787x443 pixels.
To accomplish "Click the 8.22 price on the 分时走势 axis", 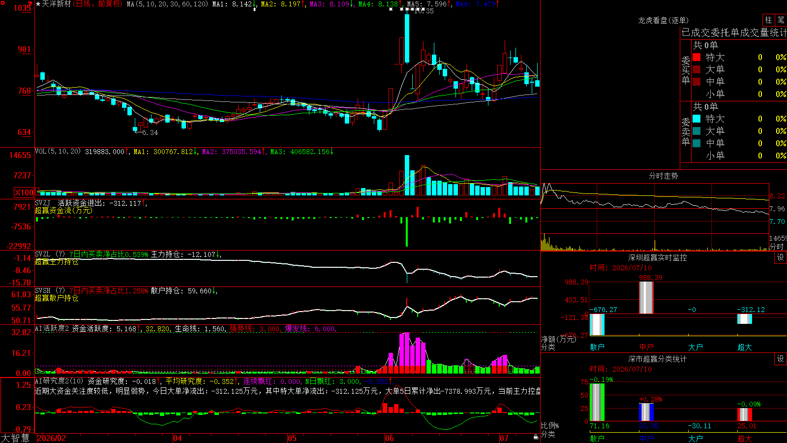I will pyautogui.click(x=778, y=196).
